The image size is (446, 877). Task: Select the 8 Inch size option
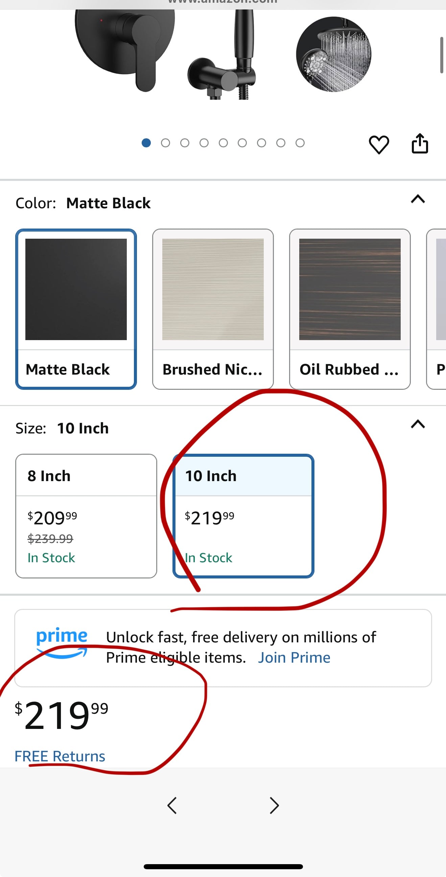86,516
